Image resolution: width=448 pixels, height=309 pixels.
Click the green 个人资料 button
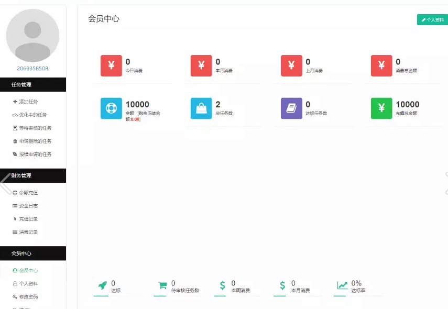click(x=433, y=20)
